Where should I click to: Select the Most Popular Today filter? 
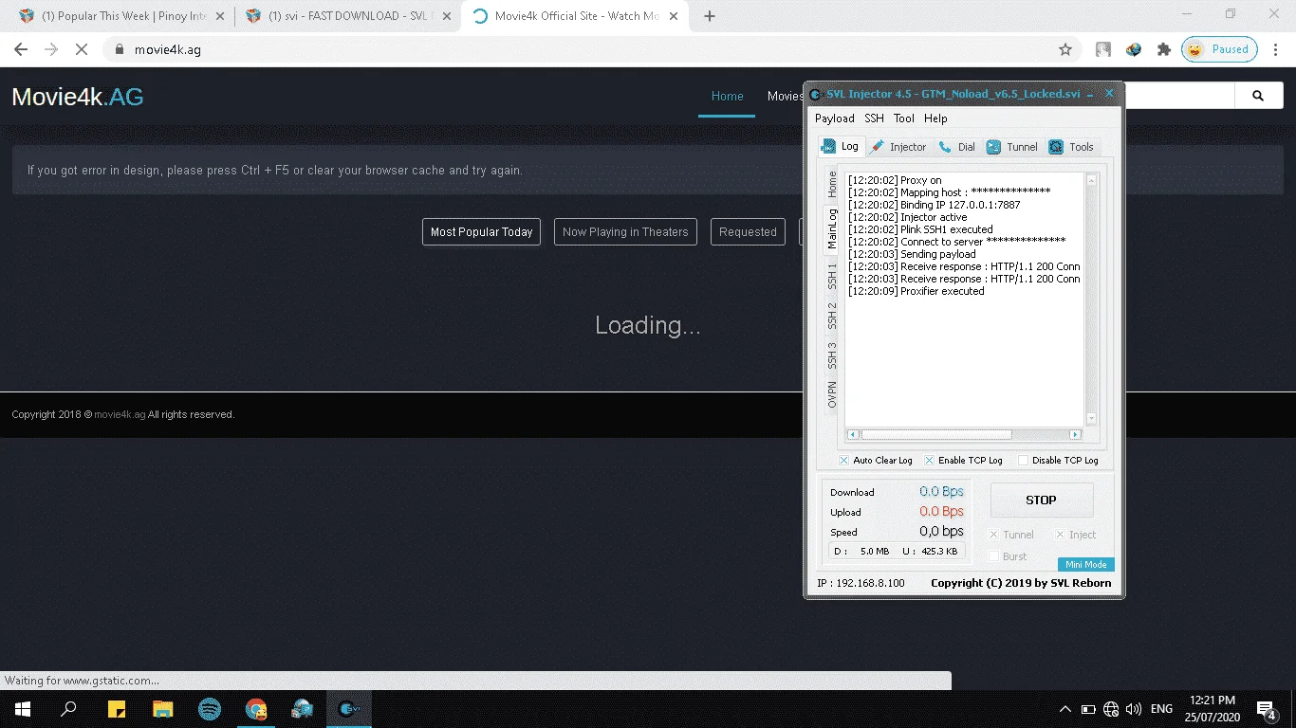[x=481, y=232]
